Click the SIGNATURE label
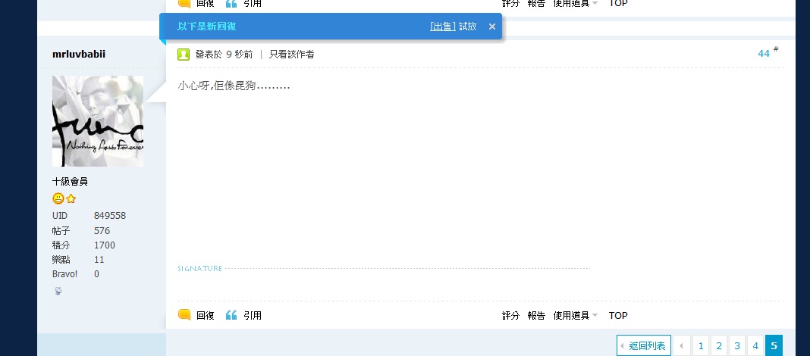 [199, 268]
